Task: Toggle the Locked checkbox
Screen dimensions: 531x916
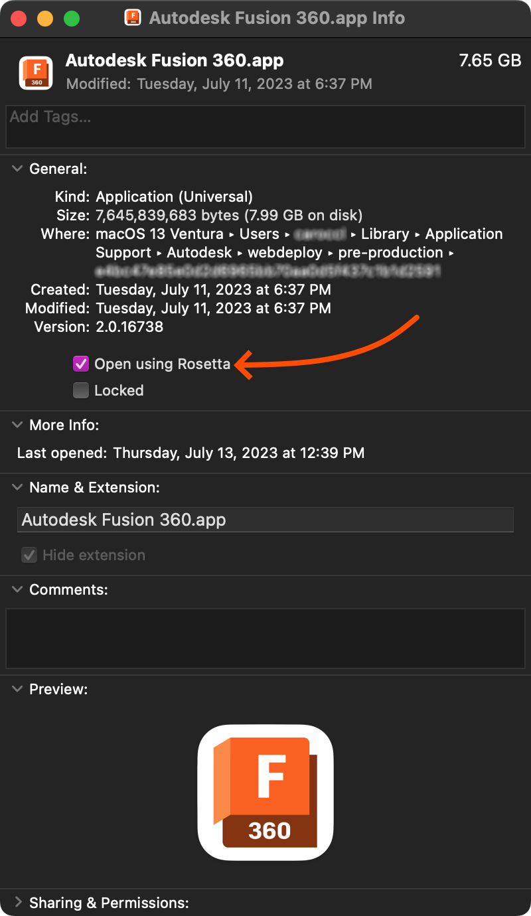Action: 80,390
